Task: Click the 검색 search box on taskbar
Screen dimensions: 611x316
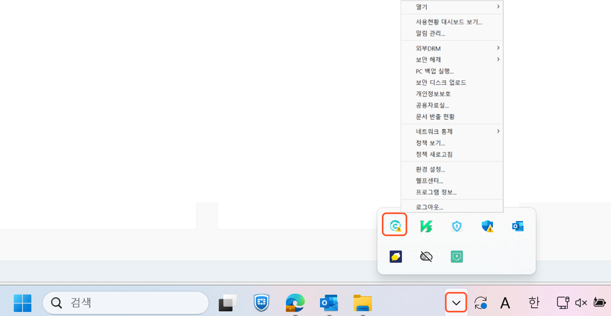Action: (126, 303)
